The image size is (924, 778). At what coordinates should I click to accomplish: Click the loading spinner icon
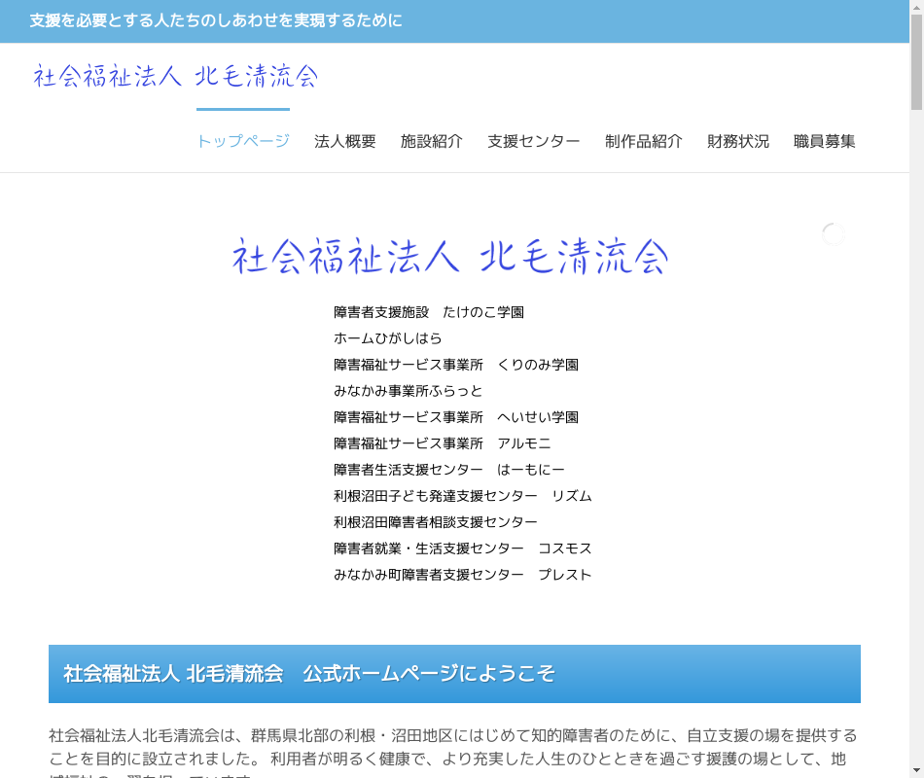click(833, 233)
